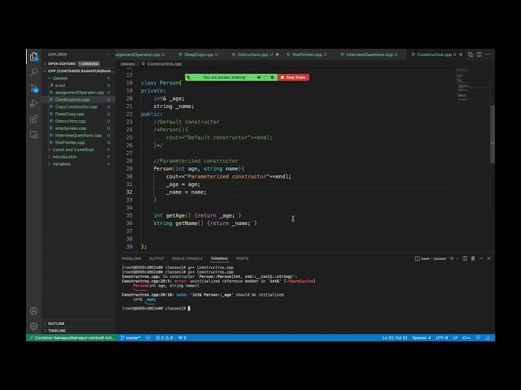Open notifications bell icon

point(488,338)
